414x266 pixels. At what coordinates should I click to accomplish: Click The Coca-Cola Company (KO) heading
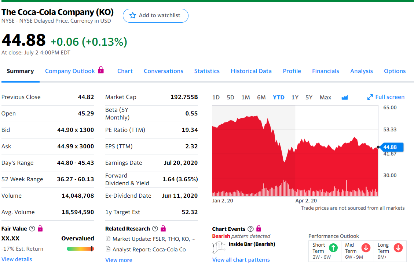tap(58, 12)
